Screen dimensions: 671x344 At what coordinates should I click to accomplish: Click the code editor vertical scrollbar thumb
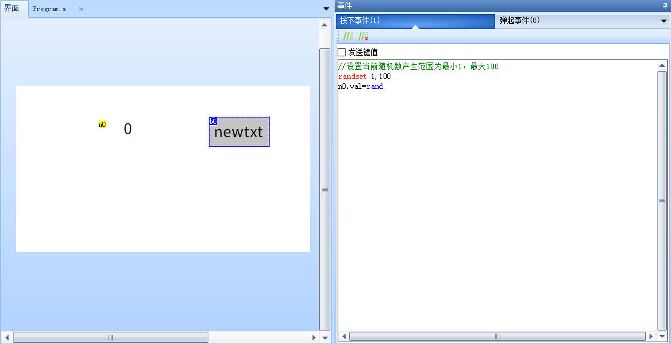[x=662, y=200]
